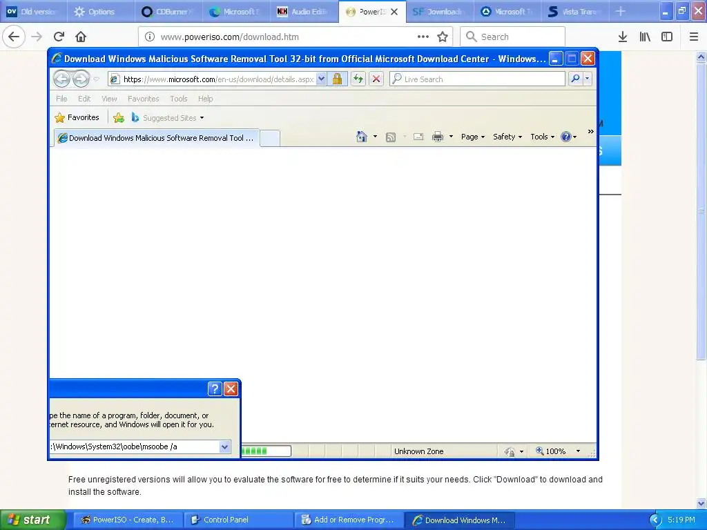Reload the PowerISO page in Firefox
This screenshot has width=707, height=530.
(x=59, y=37)
